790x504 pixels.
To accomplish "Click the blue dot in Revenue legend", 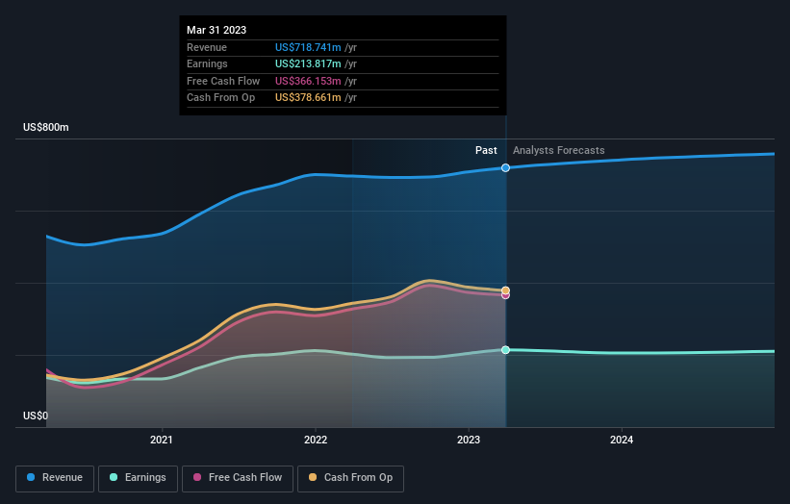I will (31, 477).
